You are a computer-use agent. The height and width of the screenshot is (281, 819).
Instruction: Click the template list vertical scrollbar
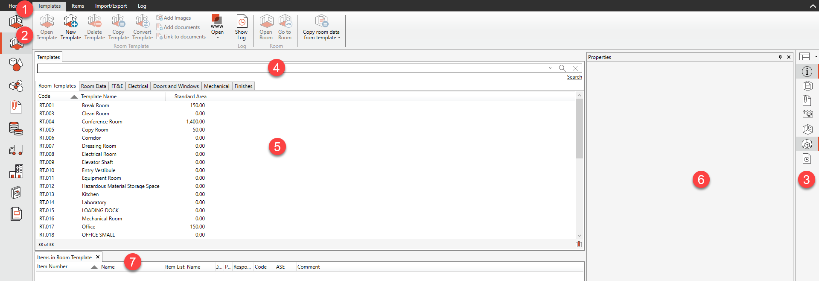tap(579, 128)
